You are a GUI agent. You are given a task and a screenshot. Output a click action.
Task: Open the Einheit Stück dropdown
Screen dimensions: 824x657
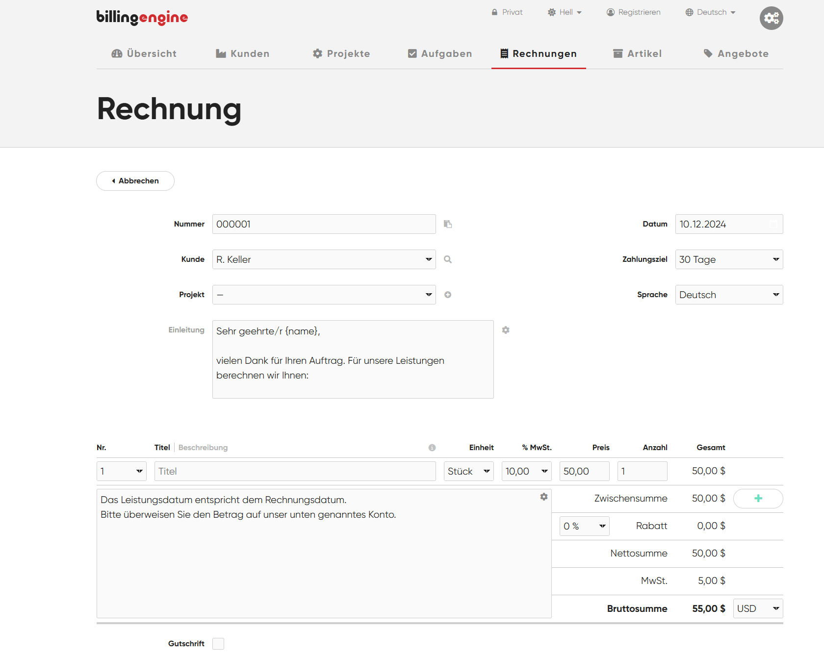pos(469,471)
